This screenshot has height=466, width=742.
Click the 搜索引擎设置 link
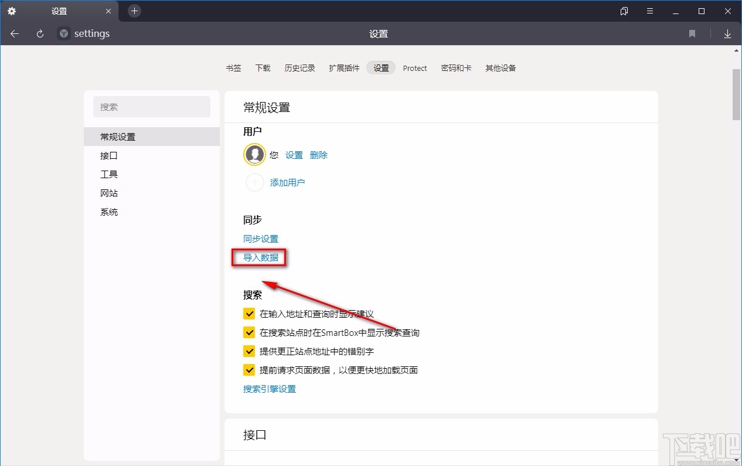pos(269,389)
